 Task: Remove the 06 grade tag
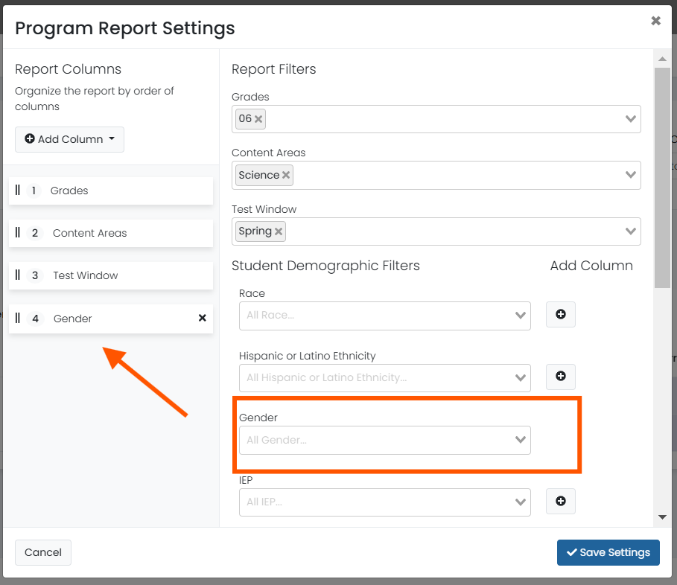coord(258,119)
